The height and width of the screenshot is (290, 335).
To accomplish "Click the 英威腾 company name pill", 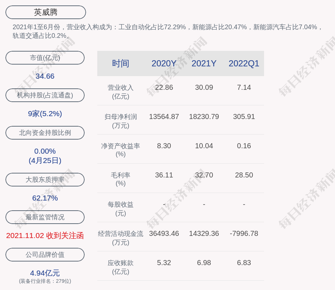I will tap(46, 12).
